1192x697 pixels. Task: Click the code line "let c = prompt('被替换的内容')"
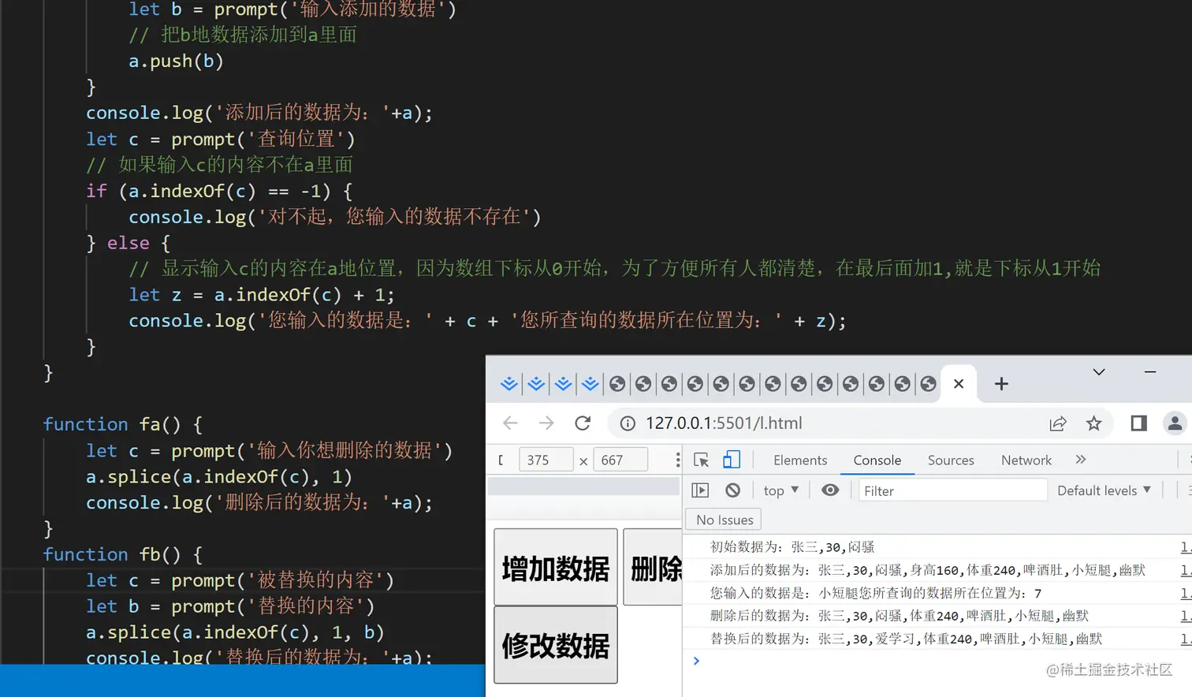point(240,580)
